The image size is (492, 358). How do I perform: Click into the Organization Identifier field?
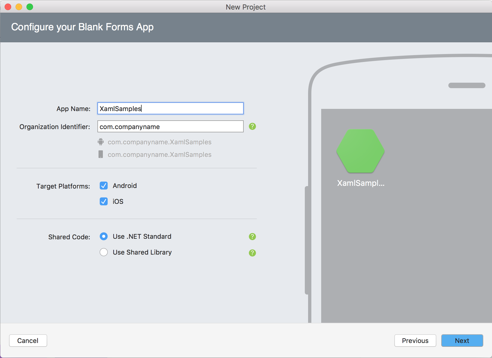(170, 127)
